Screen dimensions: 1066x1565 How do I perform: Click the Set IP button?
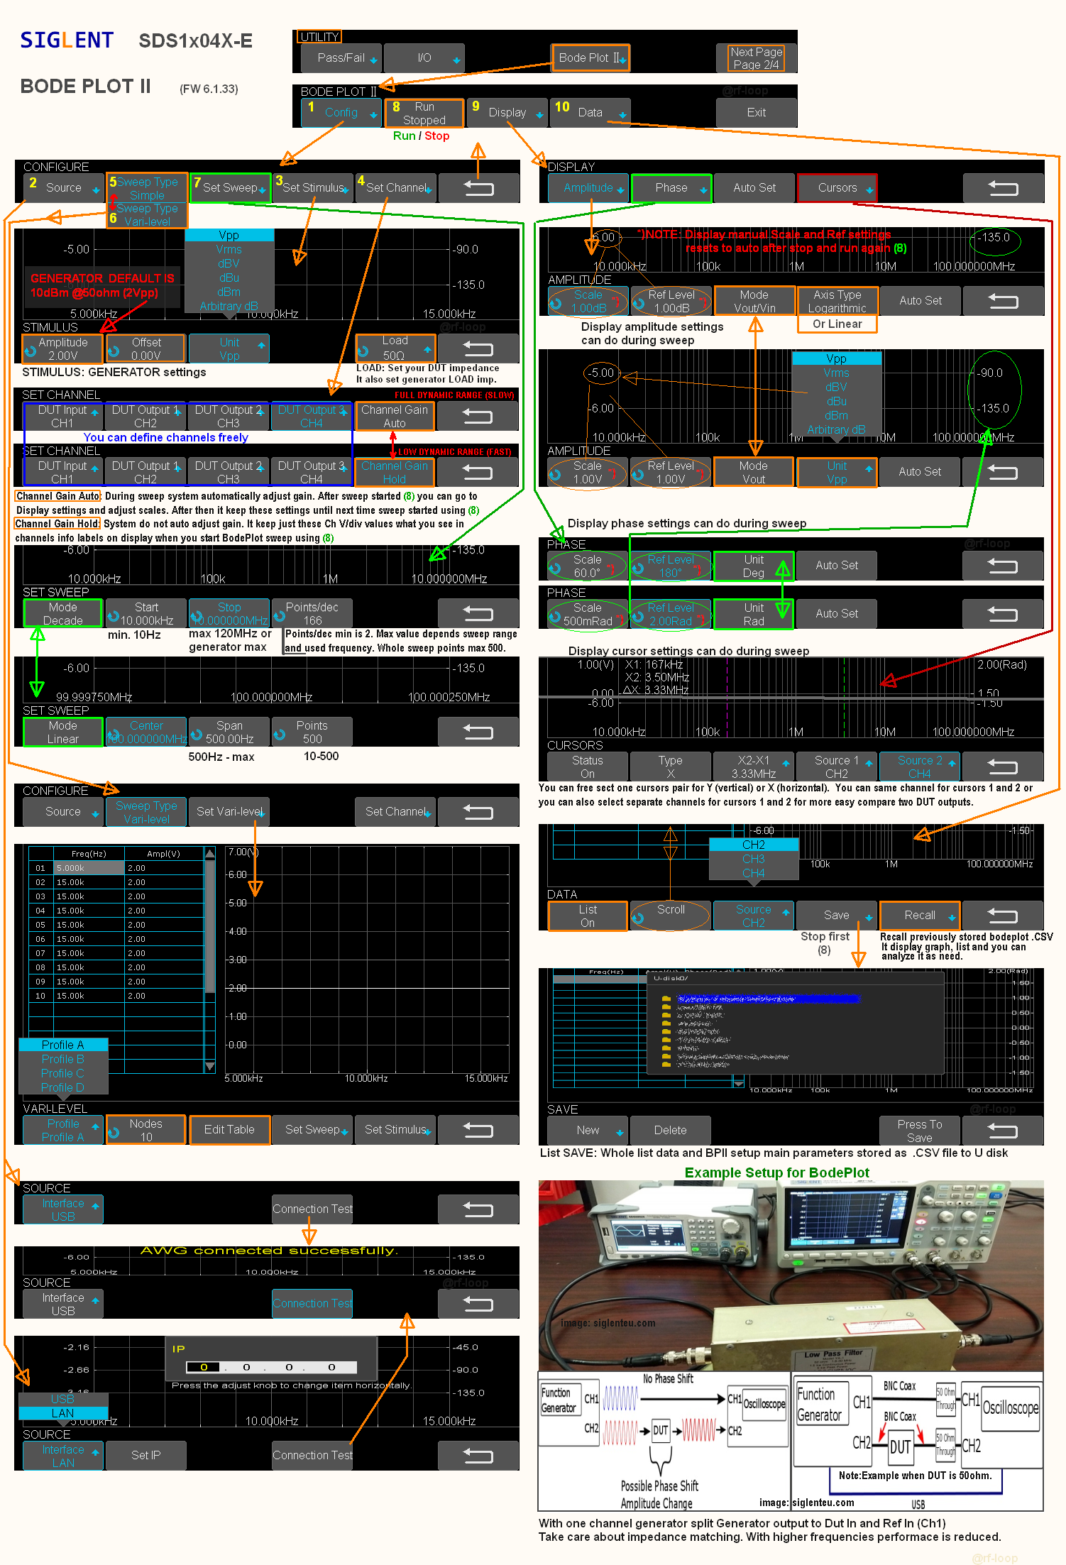click(x=146, y=1456)
